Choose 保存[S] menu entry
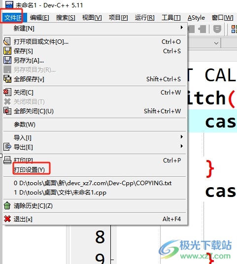The image size is (237, 264). (95, 51)
